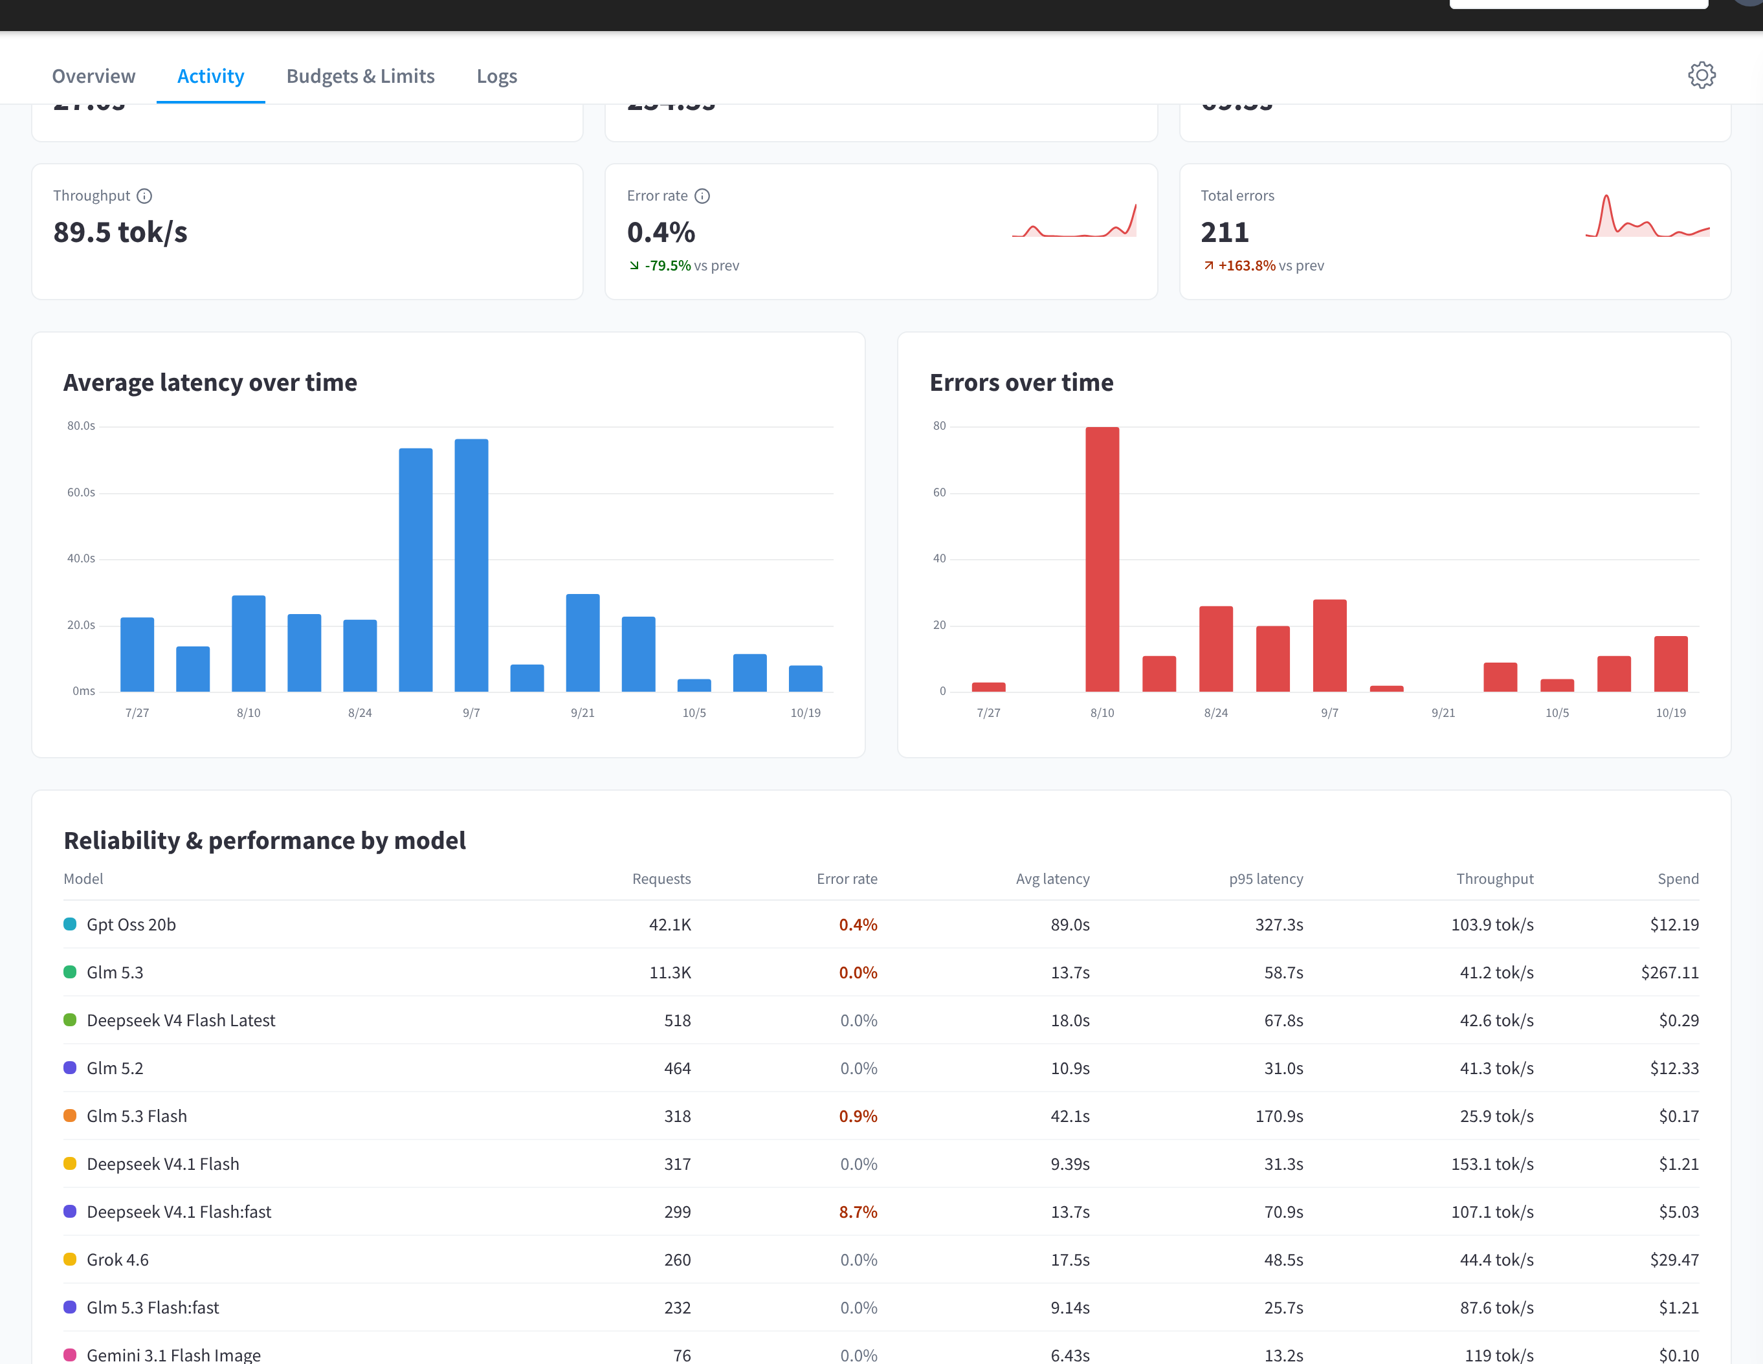Click Deepseek V4 Flash Latest row

pos(881,1020)
